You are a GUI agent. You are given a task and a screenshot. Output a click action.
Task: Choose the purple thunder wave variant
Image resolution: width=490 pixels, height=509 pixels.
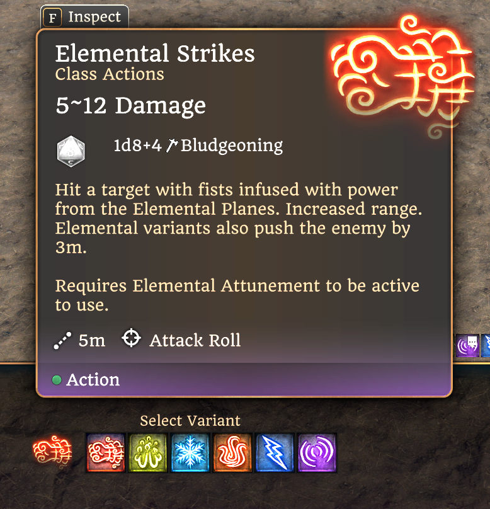pos(317,452)
